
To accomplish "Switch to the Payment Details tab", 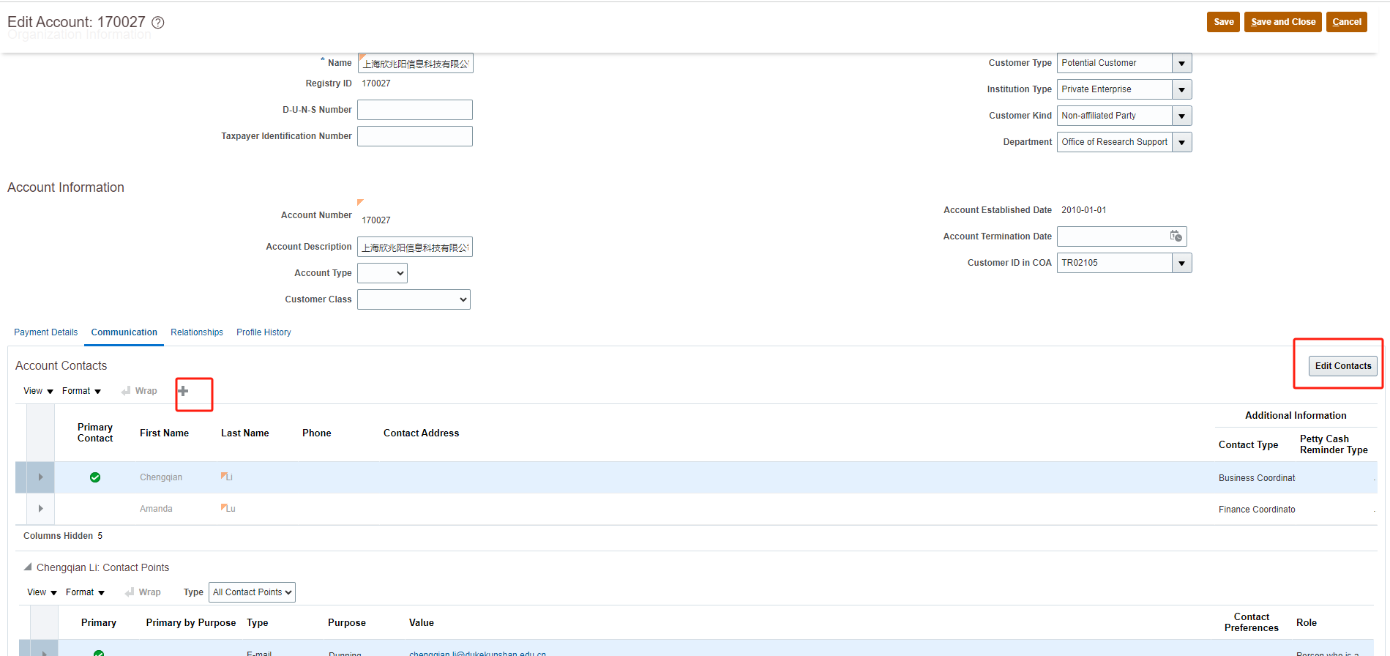I will pos(45,332).
